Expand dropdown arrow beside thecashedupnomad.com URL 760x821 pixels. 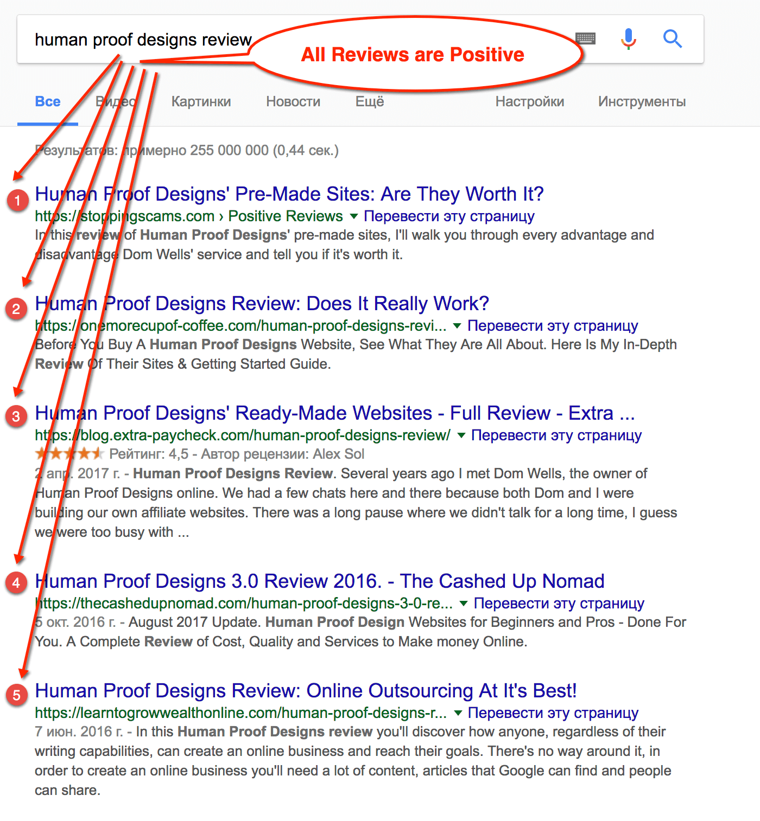pyautogui.click(x=464, y=604)
